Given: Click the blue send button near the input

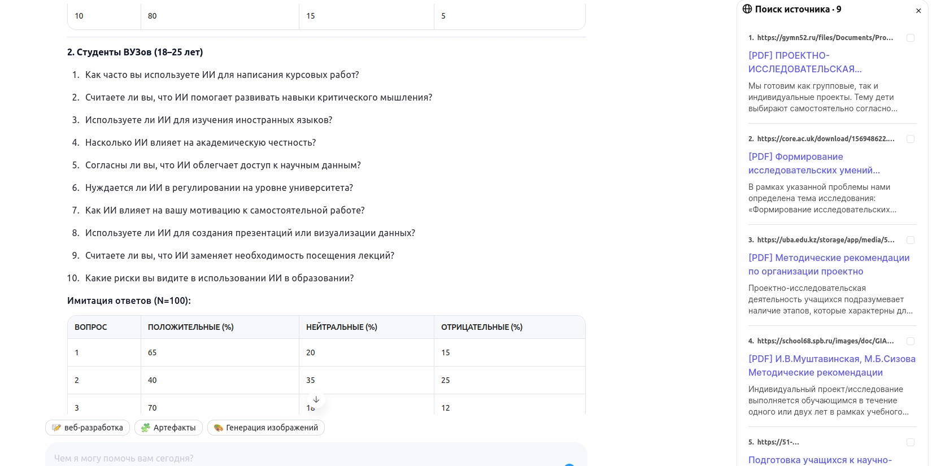Looking at the screenshot, I should click(569, 465).
